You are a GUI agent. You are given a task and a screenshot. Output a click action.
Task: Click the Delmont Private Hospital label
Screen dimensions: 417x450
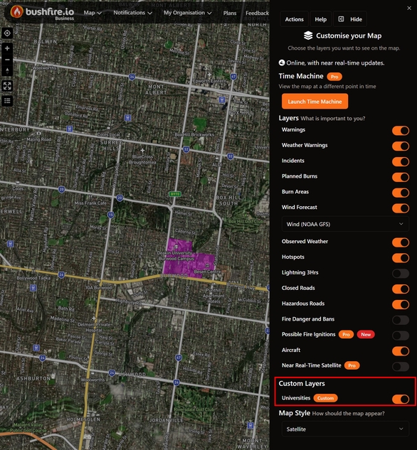94,327
